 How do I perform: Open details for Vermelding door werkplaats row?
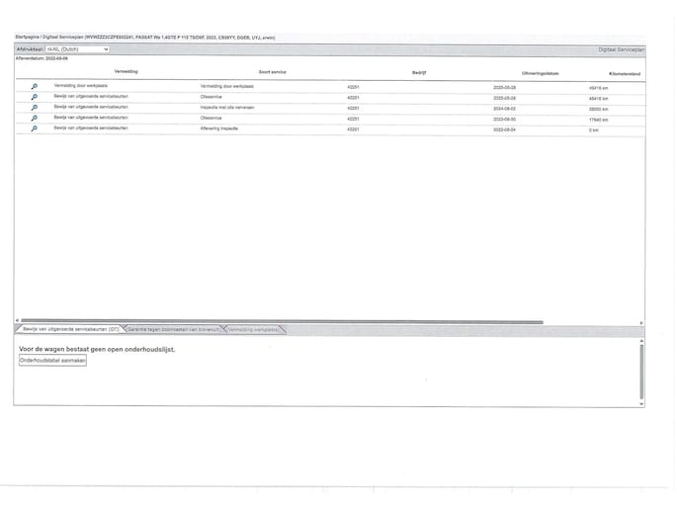point(35,87)
